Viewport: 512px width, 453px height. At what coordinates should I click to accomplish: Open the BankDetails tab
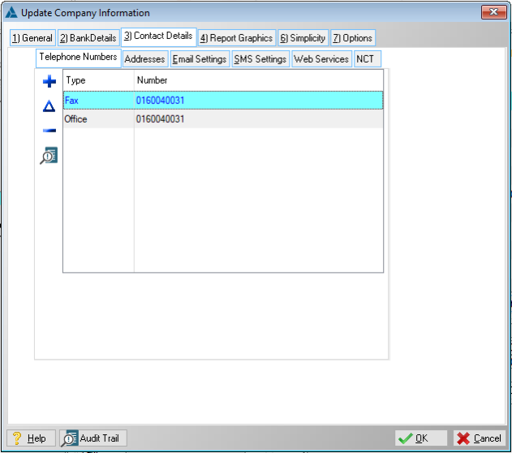[88, 38]
